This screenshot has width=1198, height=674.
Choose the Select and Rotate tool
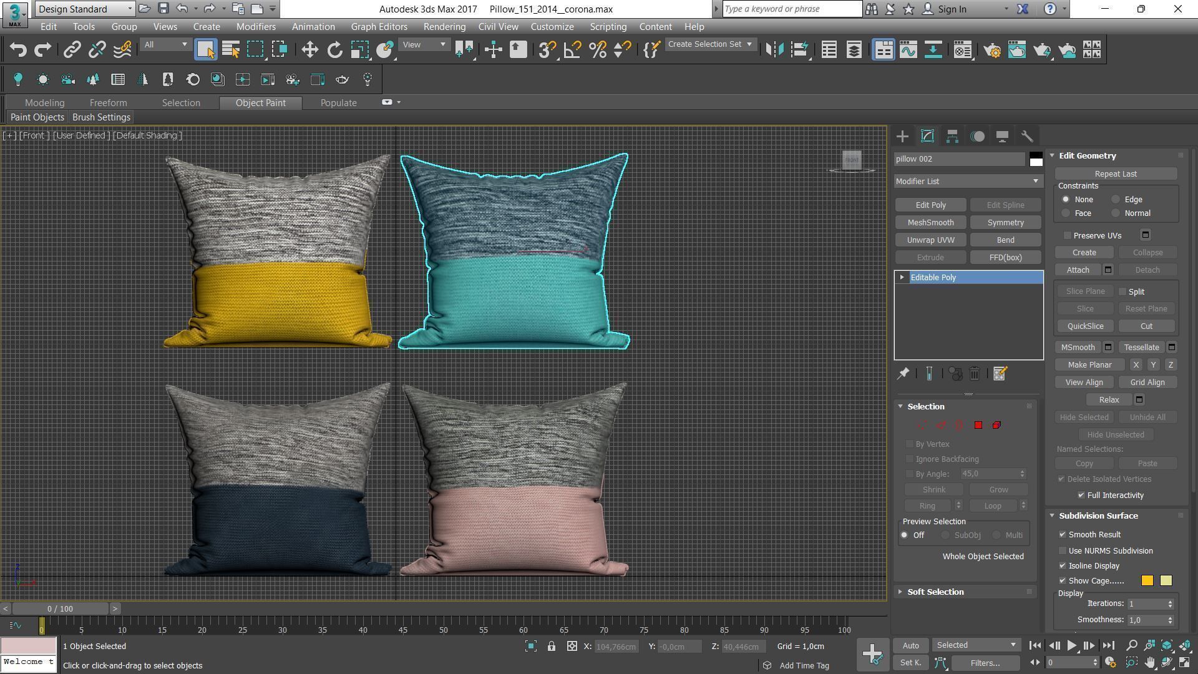click(335, 50)
